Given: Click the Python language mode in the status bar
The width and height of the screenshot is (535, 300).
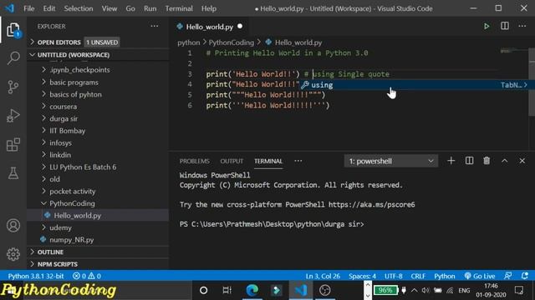Looking at the screenshot, I should pyautogui.click(x=444, y=276).
